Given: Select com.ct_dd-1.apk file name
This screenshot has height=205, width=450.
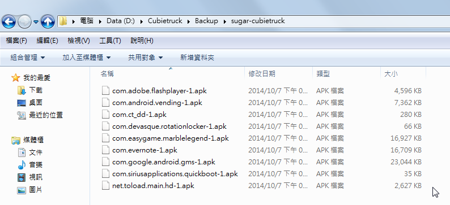Looking at the screenshot, I should click(139, 115).
